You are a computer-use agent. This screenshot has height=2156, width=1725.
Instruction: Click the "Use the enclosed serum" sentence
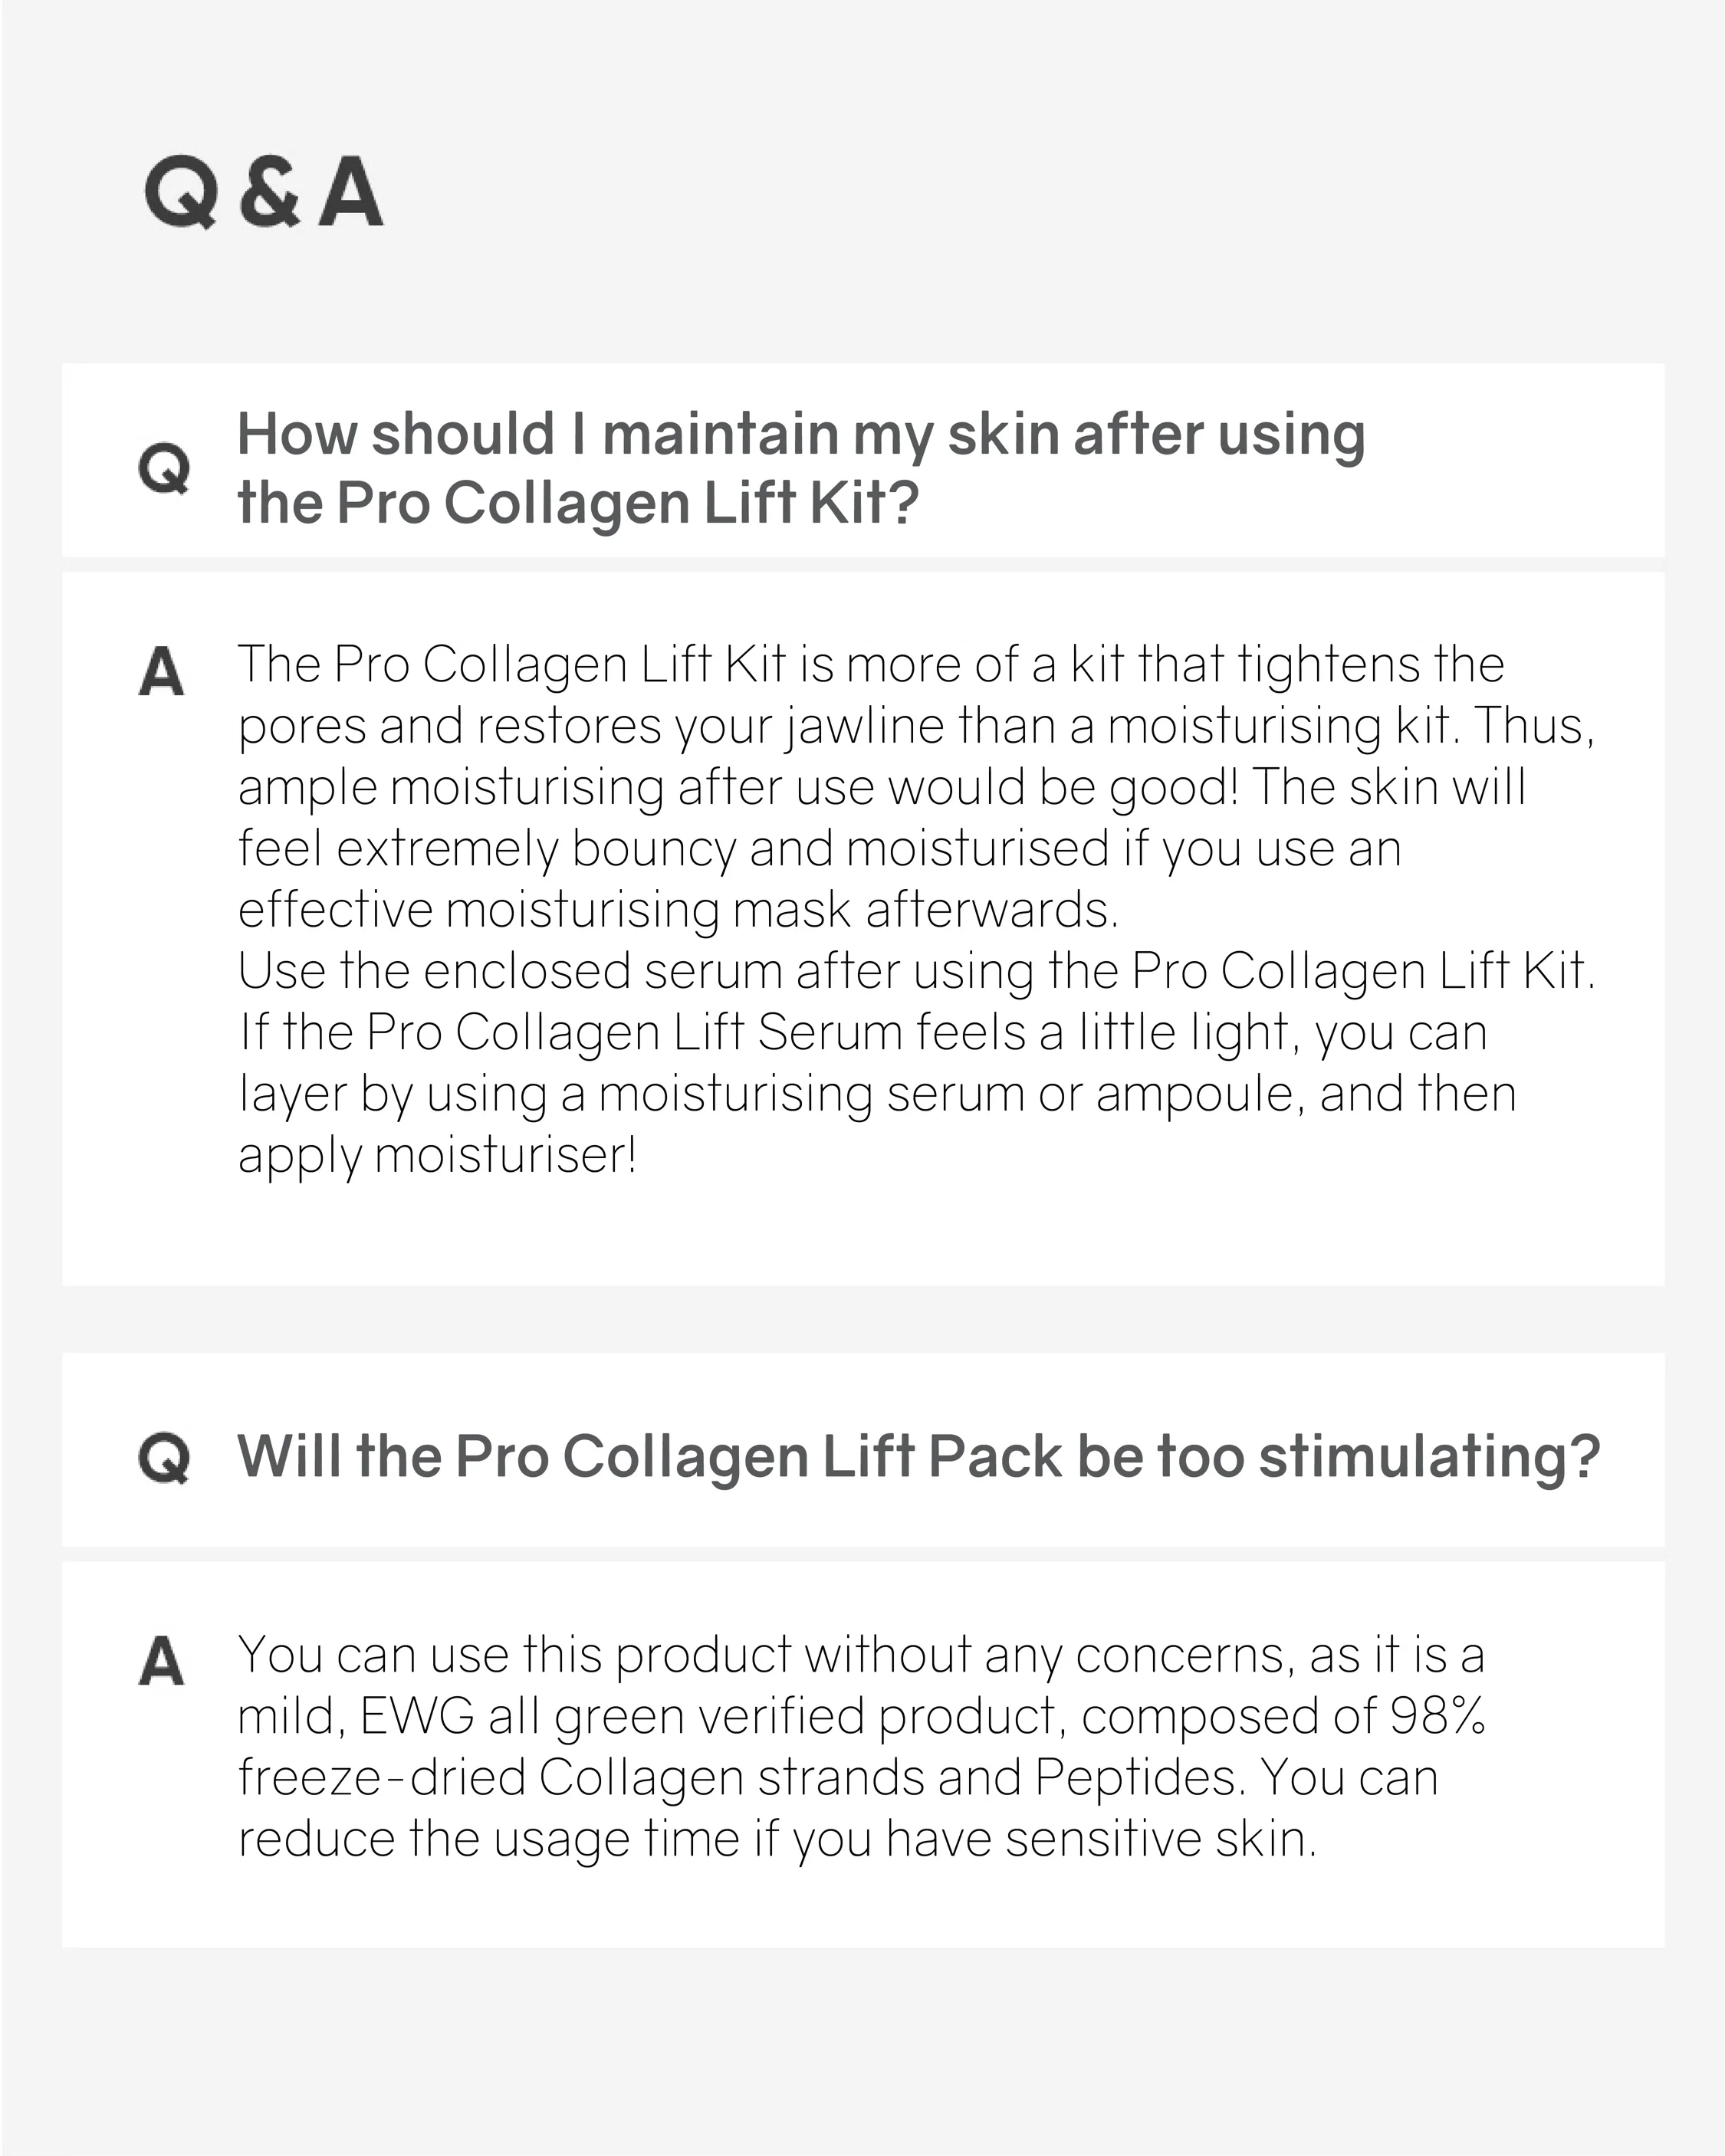point(916,972)
